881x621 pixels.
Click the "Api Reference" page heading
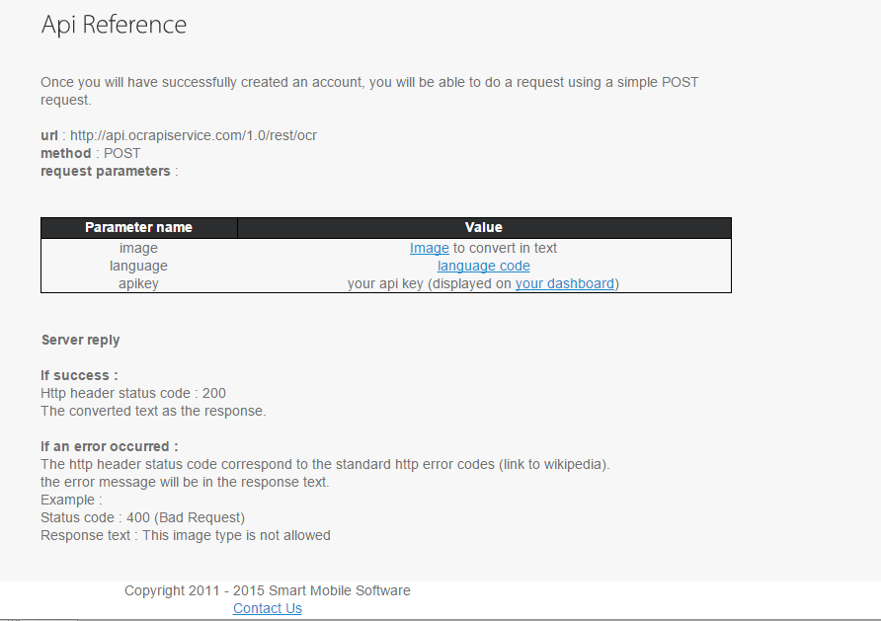click(x=114, y=26)
